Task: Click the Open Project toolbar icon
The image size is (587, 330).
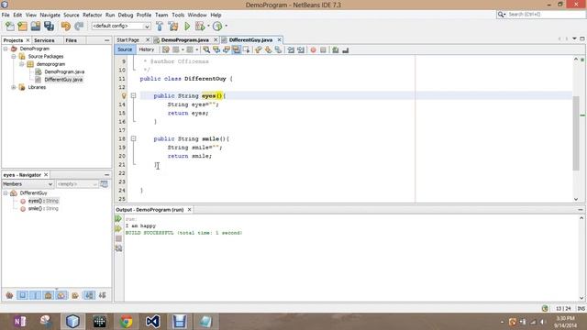Action: [x=36, y=27]
